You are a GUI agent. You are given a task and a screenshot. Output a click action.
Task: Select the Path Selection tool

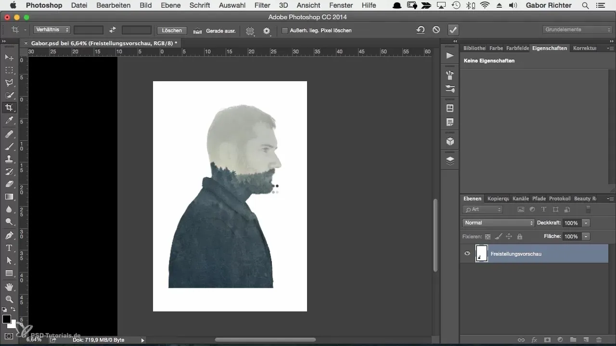point(9,260)
